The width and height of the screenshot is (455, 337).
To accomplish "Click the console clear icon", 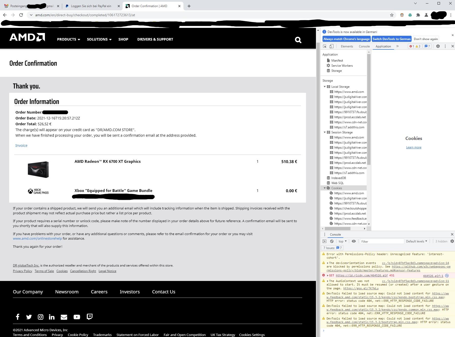I will click(x=332, y=241).
